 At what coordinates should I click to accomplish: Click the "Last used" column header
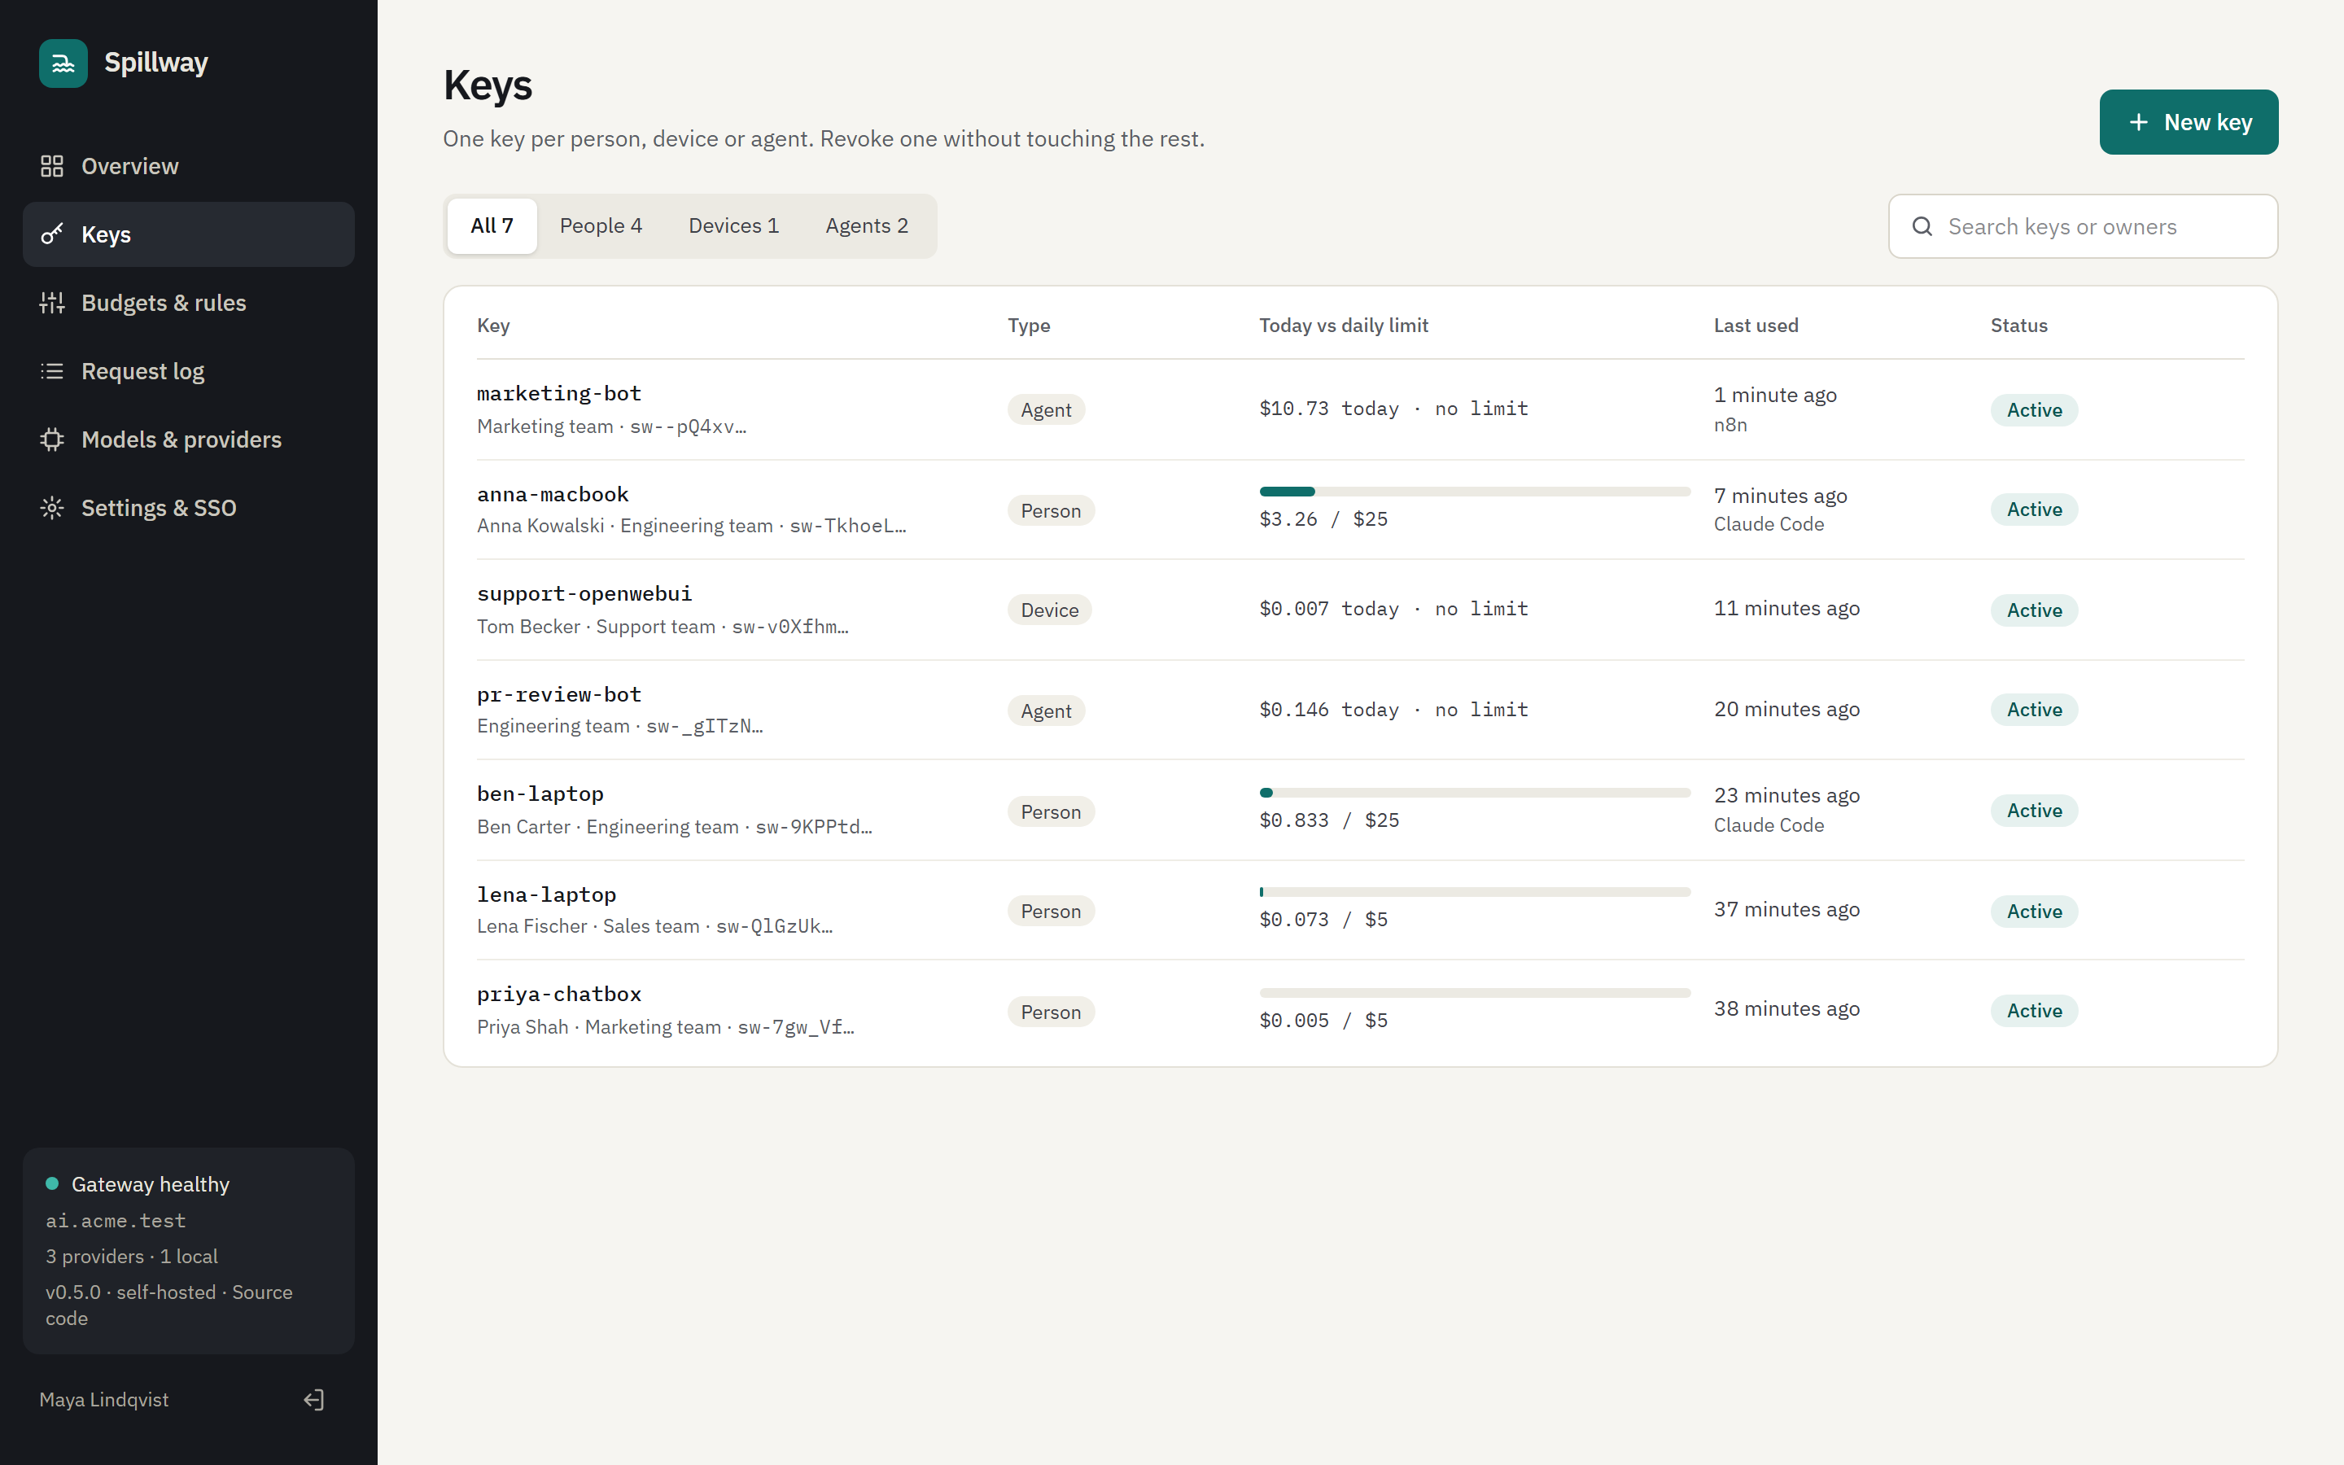tap(1756, 326)
